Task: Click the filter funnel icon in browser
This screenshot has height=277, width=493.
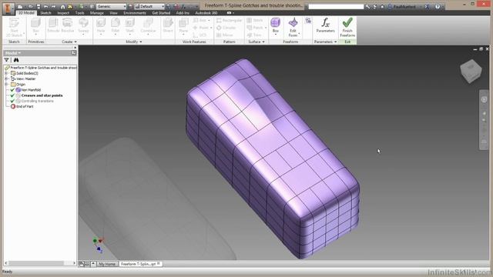Action: pos(6,60)
